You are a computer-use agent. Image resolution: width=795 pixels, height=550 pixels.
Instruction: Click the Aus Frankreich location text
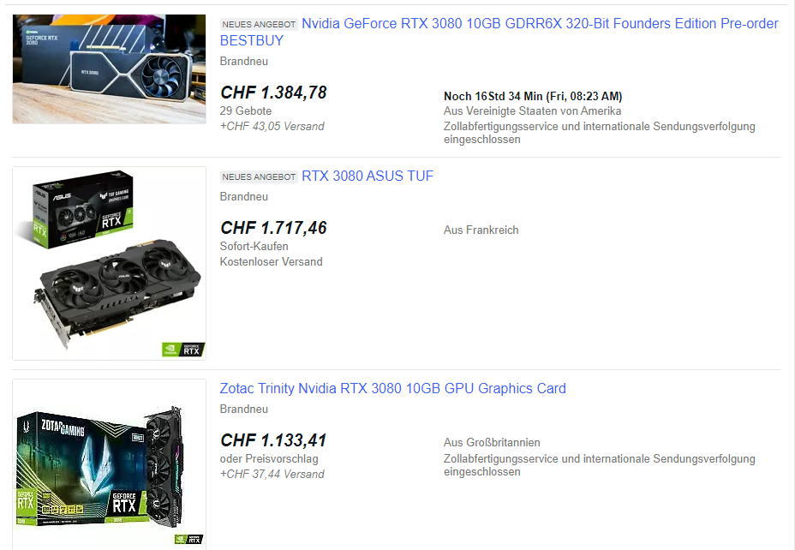click(x=481, y=230)
